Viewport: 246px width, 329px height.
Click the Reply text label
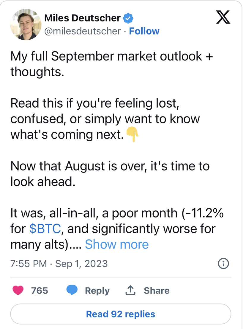tap(97, 291)
